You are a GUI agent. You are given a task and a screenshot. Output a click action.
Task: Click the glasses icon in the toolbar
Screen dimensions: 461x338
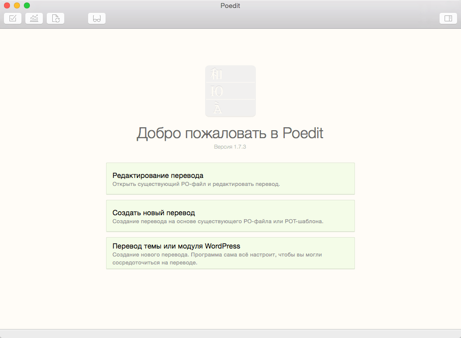(x=97, y=18)
